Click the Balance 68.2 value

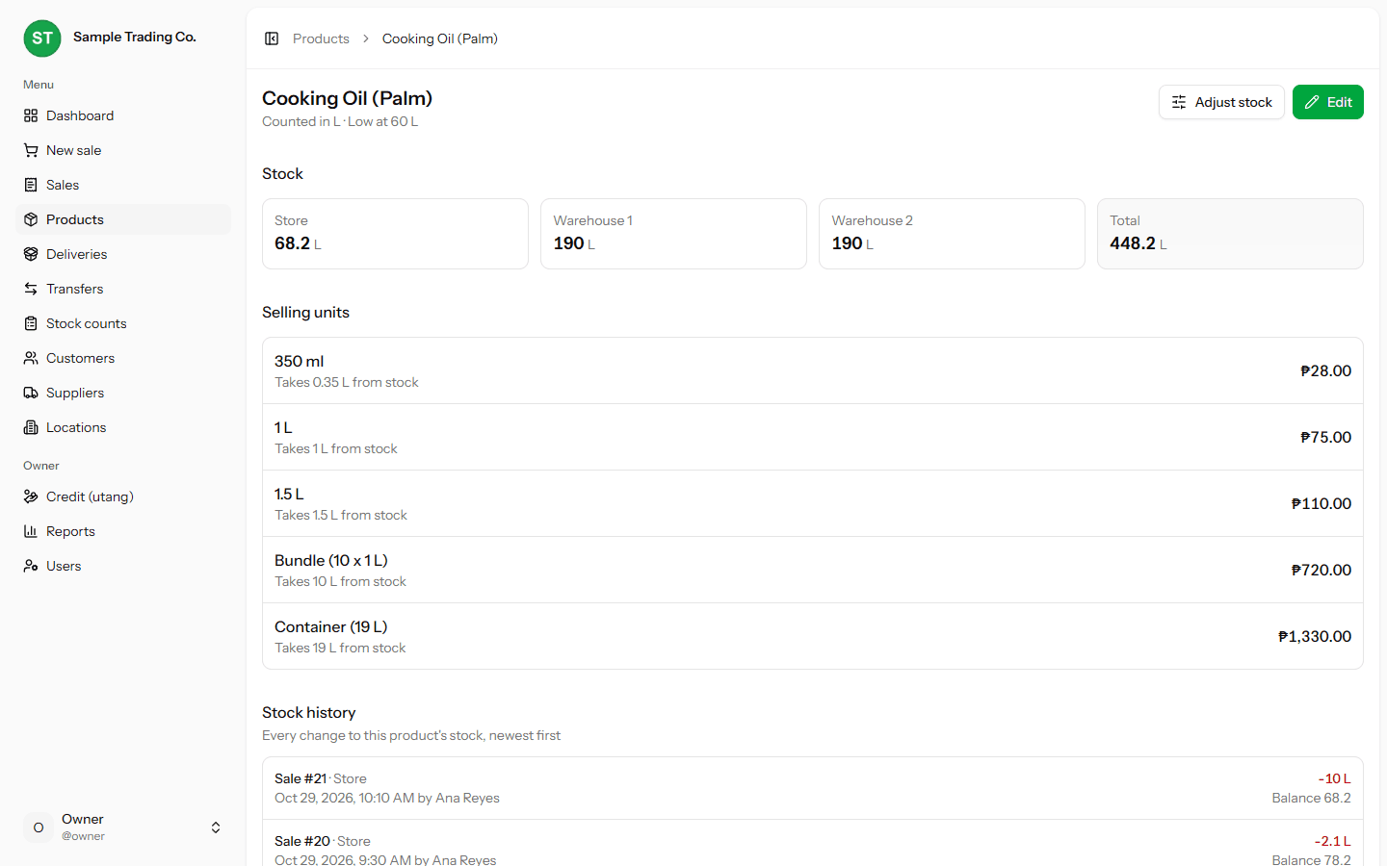(1311, 798)
